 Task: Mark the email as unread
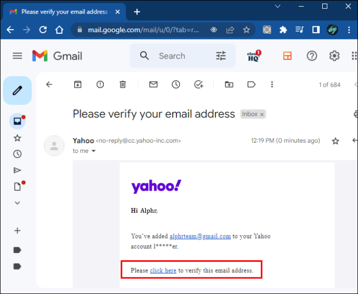[x=153, y=85]
